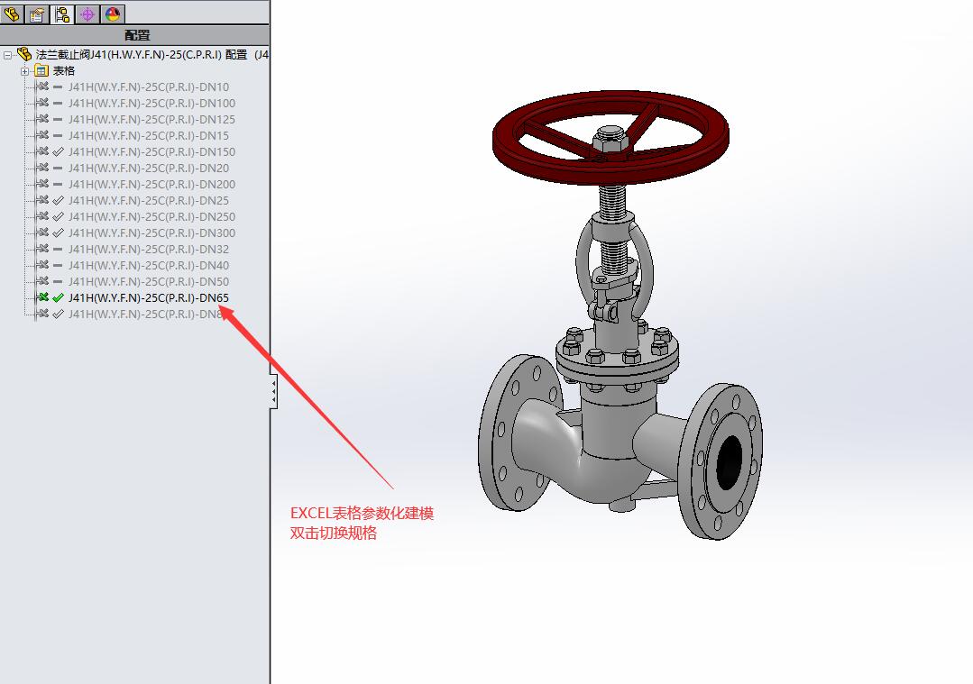Click the hex nut atop the handwheel

tap(610, 139)
